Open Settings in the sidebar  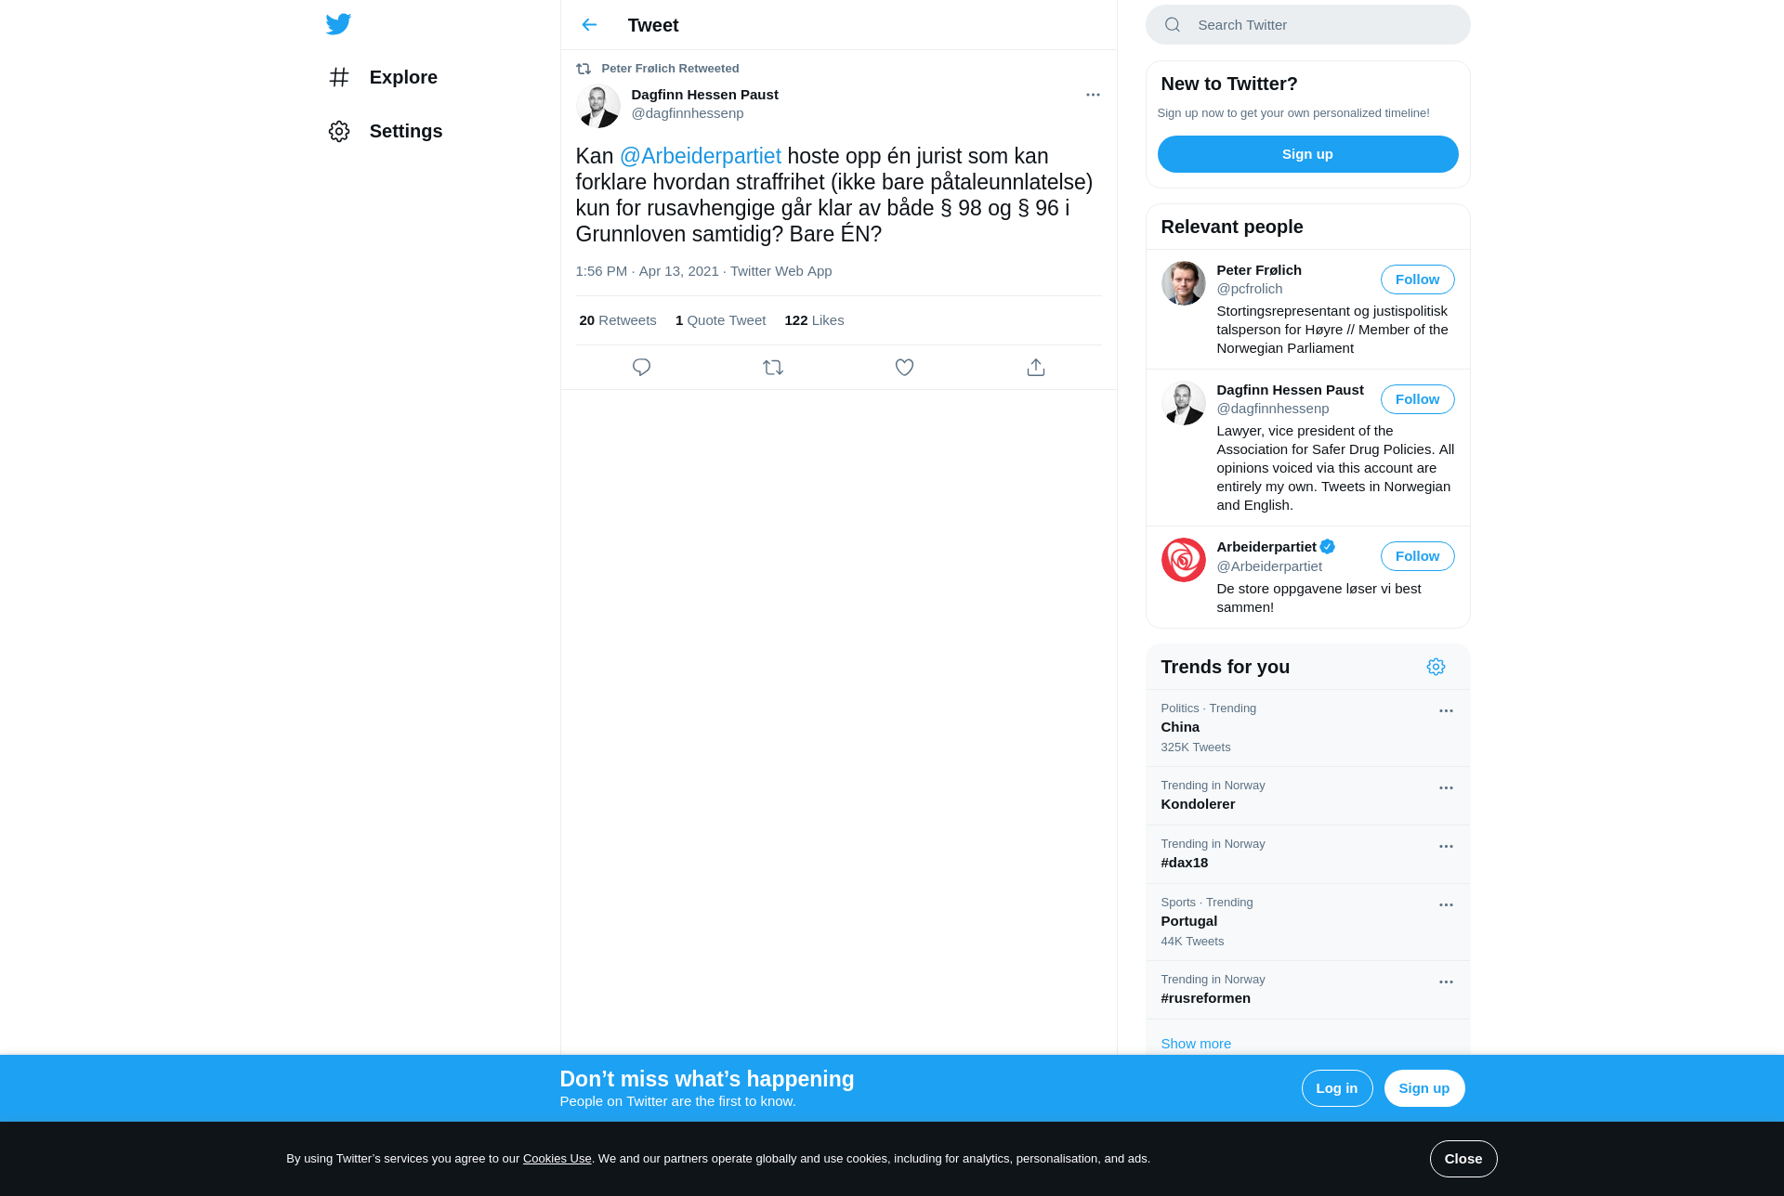click(386, 131)
